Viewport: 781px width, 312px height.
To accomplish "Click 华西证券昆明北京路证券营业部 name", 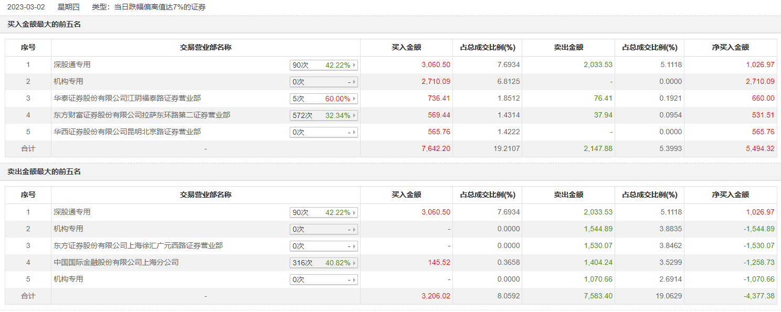I will tap(127, 132).
